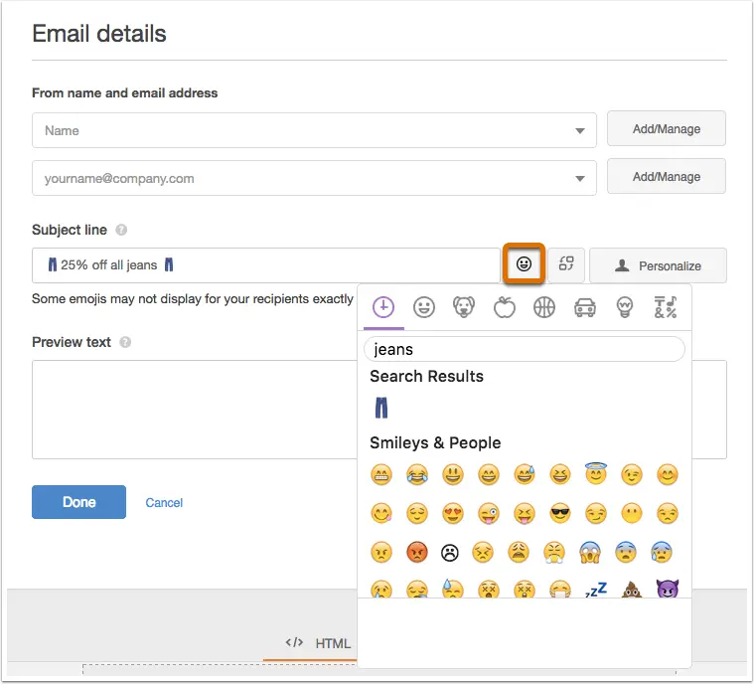Image resolution: width=754 pixels, height=684 pixels.
Task: Click into the Subject line text field
Action: 266,265
